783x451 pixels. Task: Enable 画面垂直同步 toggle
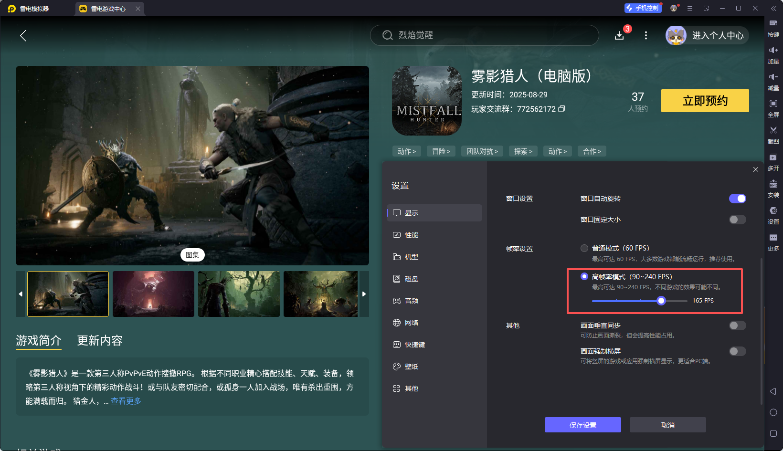738,325
